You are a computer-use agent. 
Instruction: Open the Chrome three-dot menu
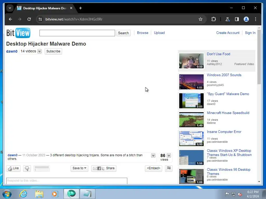point(256,19)
